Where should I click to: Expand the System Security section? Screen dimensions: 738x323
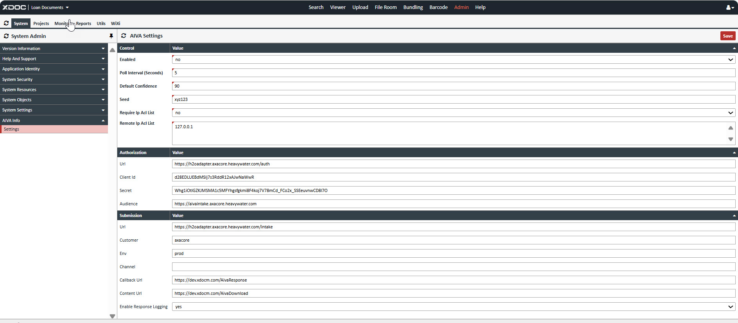click(54, 79)
